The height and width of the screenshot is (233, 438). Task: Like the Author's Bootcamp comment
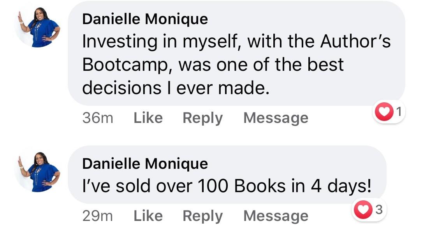pyautogui.click(x=148, y=118)
